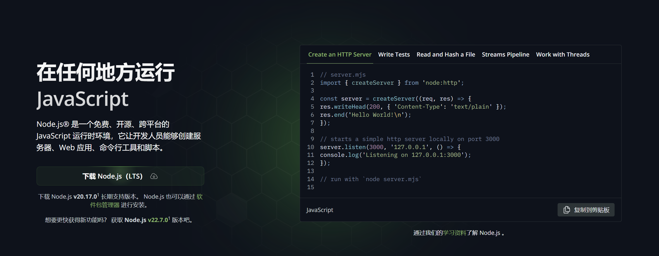Show the Work with Threads example
This screenshot has width=659, height=256.
click(x=563, y=55)
